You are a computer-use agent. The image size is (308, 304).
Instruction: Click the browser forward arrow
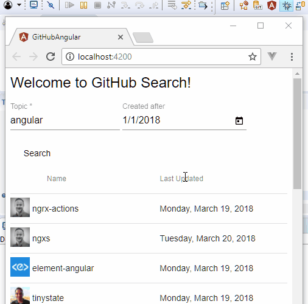click(33, 57)
